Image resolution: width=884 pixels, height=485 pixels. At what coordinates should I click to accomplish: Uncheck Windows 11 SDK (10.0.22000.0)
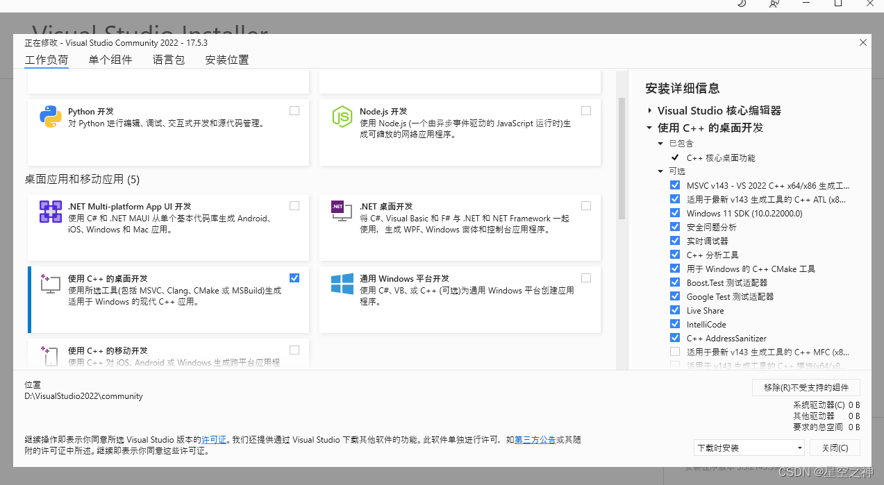[675, 213]
